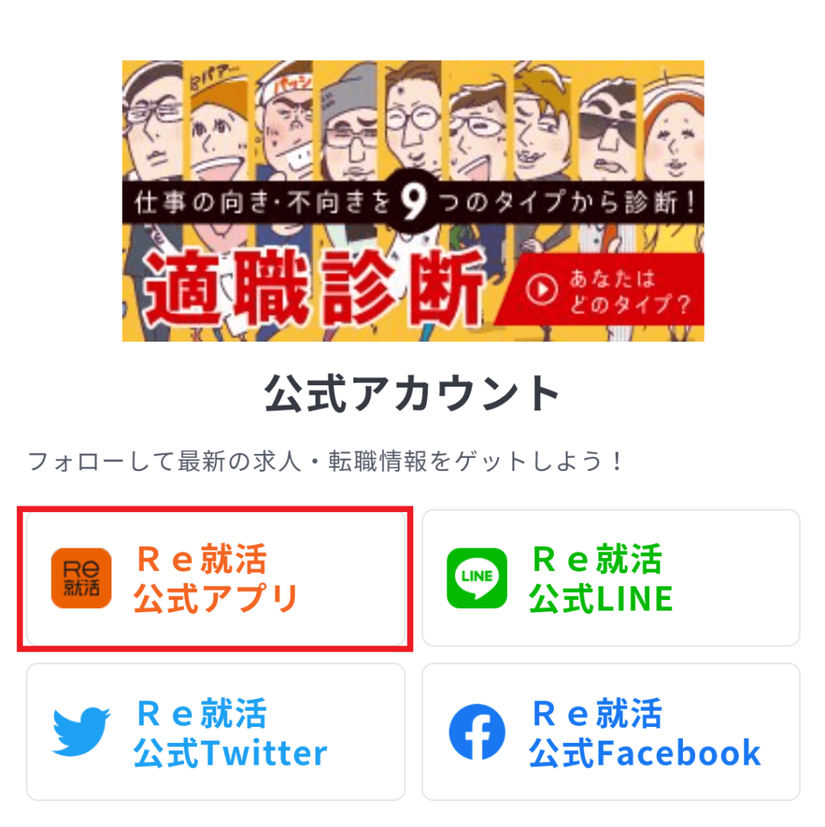Open the Re就活 公式Twitter text link
Screen dimensions: 825x827
tap(230, 732)
